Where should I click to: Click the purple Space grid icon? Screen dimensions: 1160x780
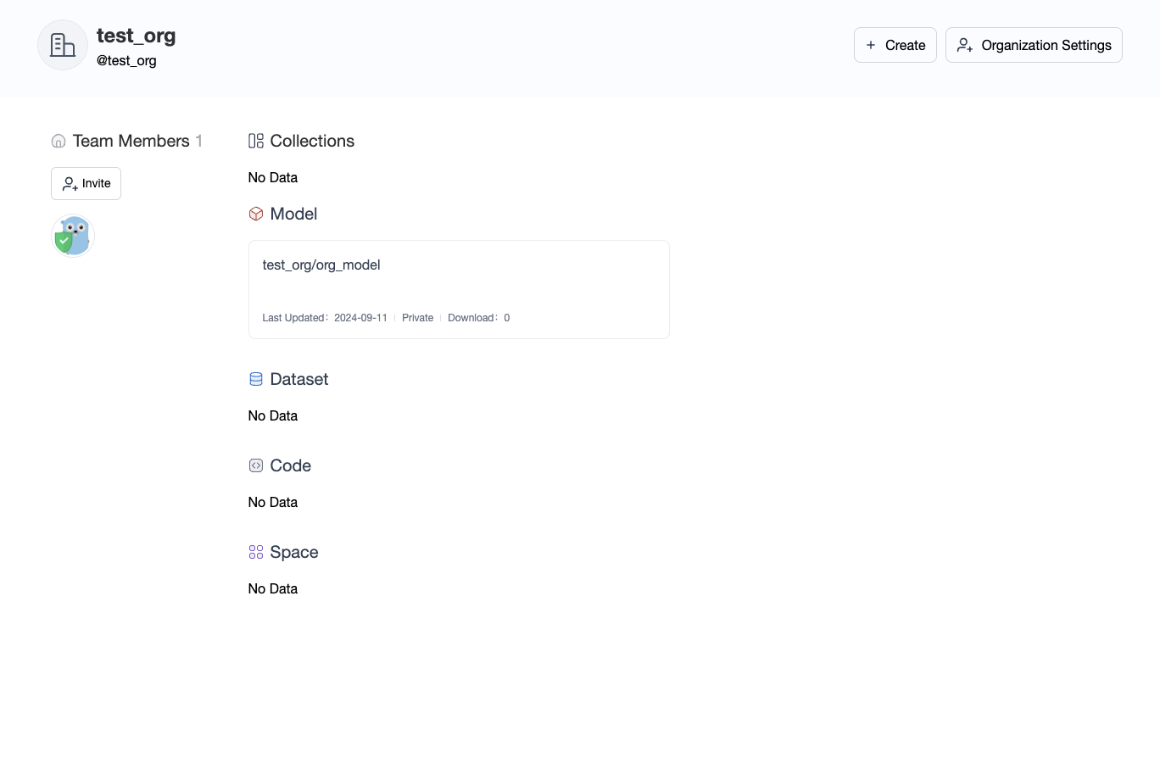pos(256,552)
